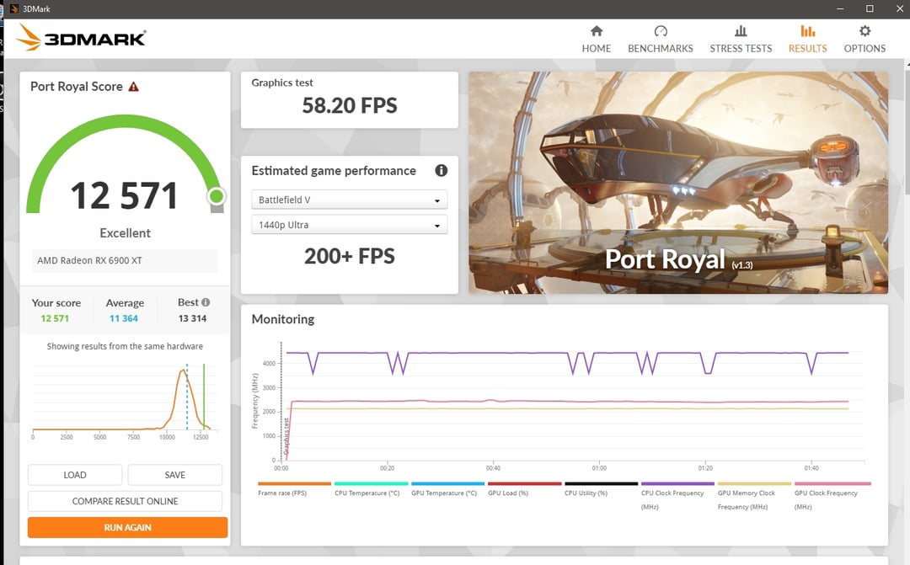
Task: Click the green score marker on gauge
Action: tap(217, 197)
